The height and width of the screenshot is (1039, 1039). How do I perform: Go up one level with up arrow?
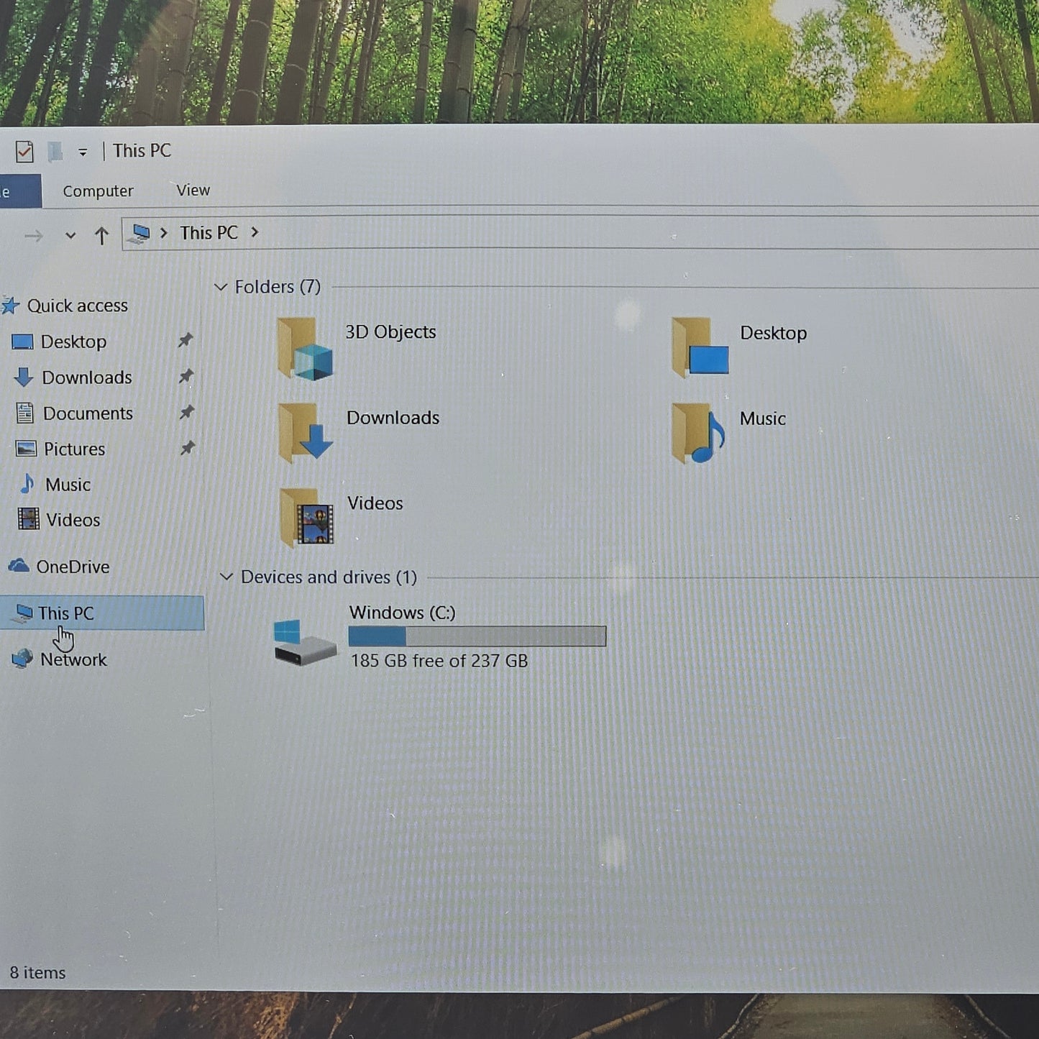[101, 235]
